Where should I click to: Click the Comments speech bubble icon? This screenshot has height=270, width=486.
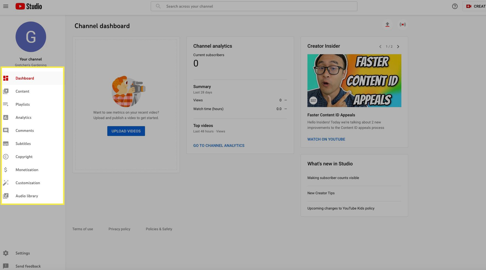[x=6, y=131]
